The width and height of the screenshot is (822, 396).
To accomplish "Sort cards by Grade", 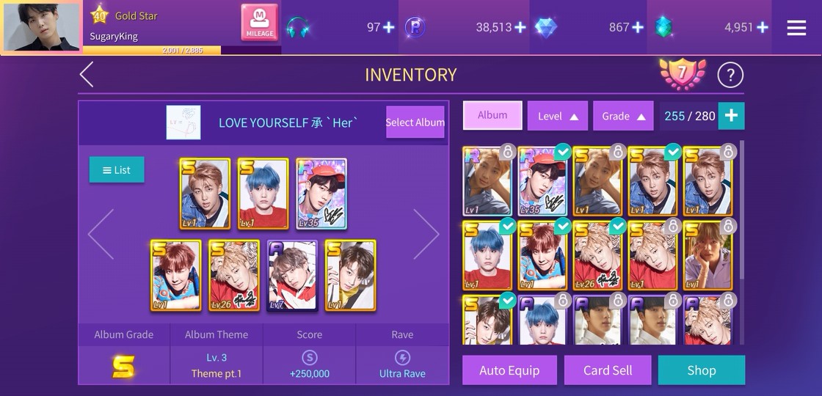I will pyautogui.click(x=623, y=116).
